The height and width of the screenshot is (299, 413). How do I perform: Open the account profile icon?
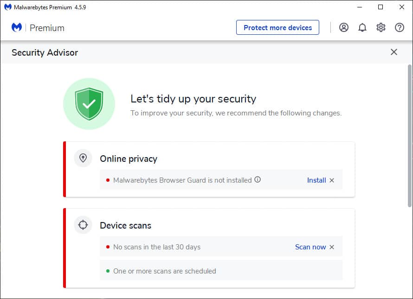click(x=344, y=27)
